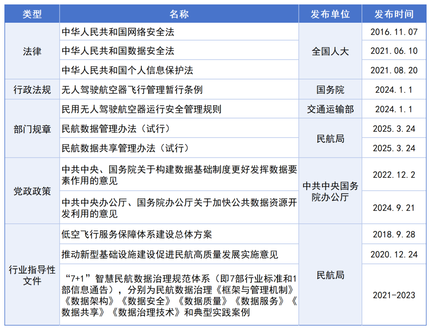The image size is (431, 330).
Task: Click the 名称 column header
Action: [x=179, y=14]
